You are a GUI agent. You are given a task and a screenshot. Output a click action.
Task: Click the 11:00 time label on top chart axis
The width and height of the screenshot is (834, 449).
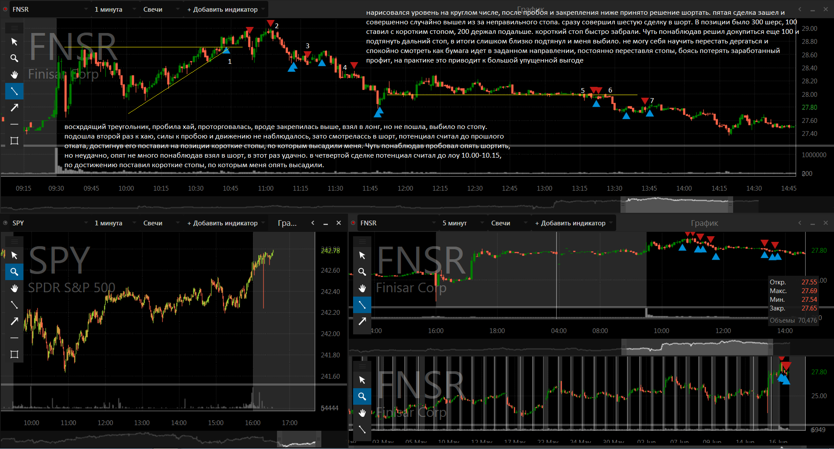coord(266,188)
